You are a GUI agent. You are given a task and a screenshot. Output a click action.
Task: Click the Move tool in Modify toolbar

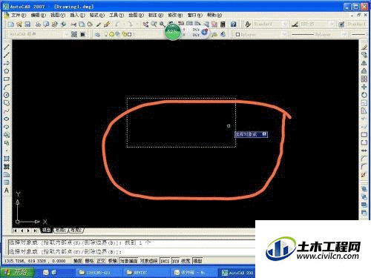pos(364,87)
